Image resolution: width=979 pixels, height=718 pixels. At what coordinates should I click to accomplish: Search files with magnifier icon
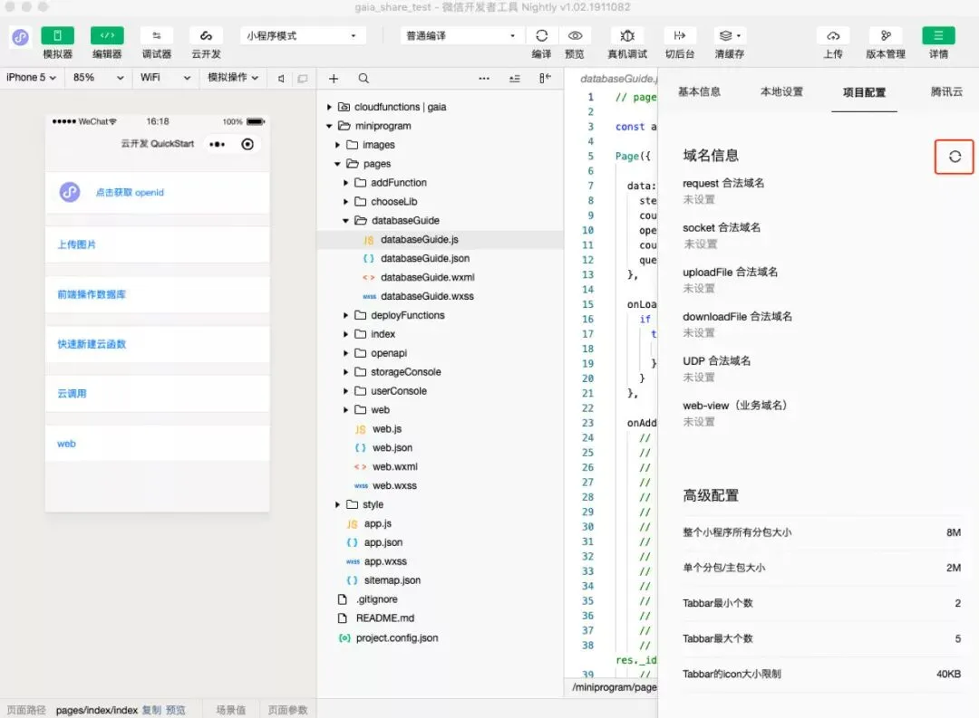pyautogui.click(x=363, y=78)
